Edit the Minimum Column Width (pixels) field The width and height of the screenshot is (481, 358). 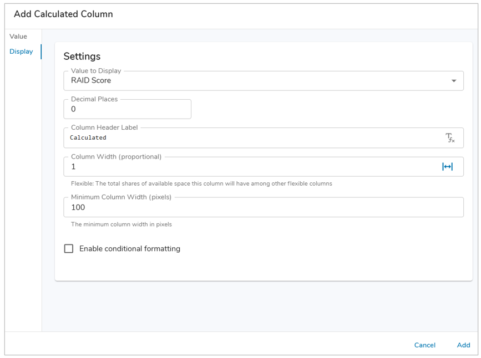(263, 208)
